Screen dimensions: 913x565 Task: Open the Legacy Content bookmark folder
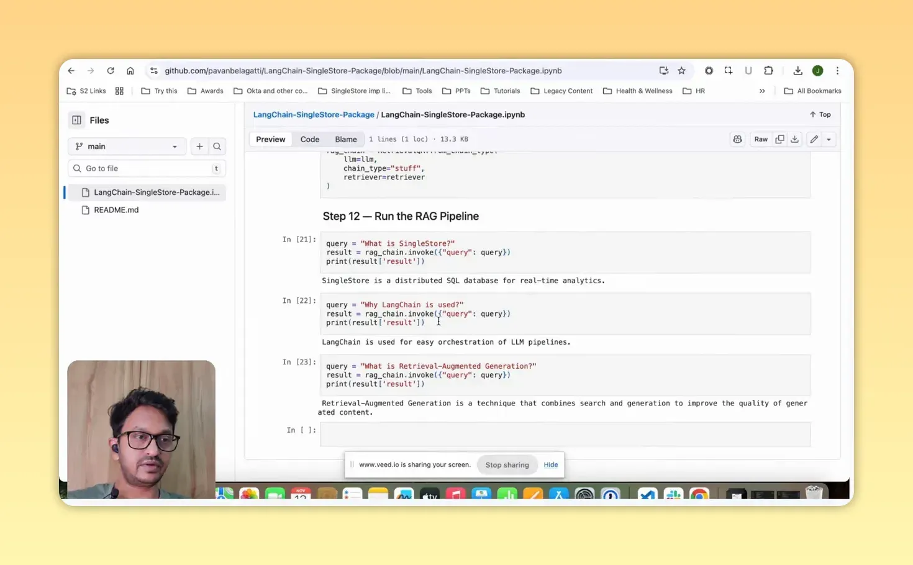tap(562, 91)
